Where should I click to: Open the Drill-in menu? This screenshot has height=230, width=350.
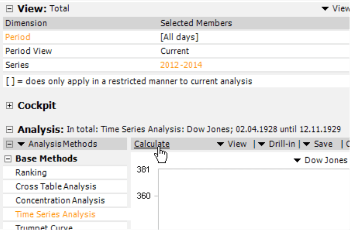pos(277,144)
